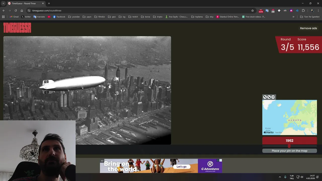Close the TimeGuessr tab

click(x=43, y=4)
